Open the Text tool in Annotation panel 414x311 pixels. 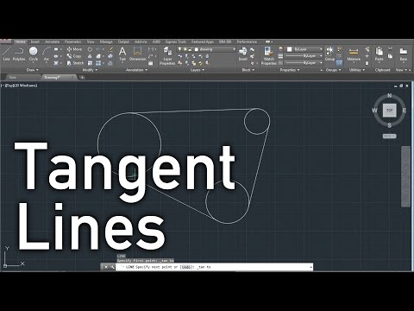pos(122,54)
